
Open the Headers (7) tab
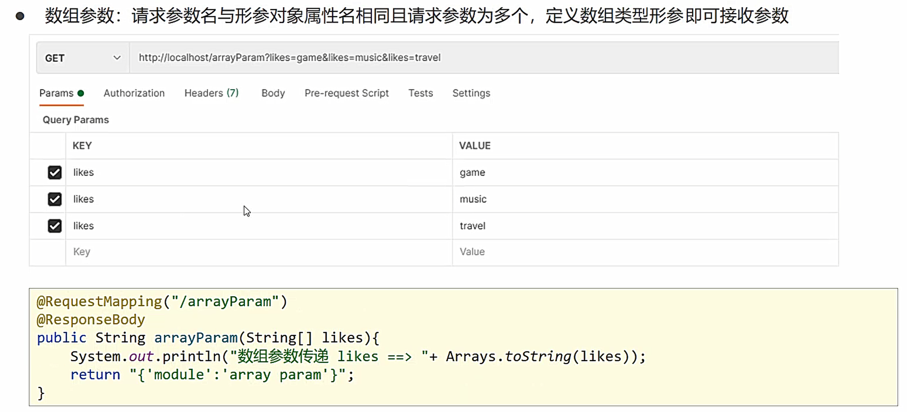212,93
